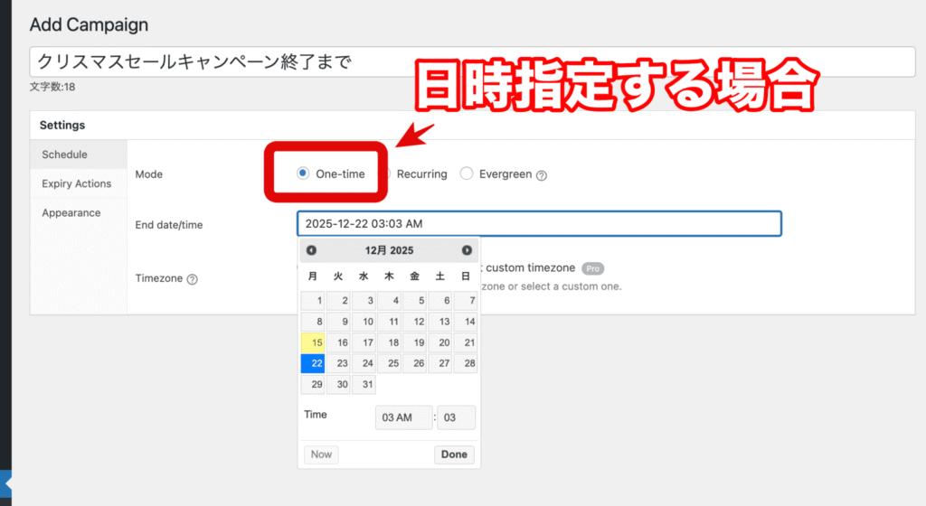Open the hour dropdown showing 03 AM
The width and height of the screenshot is (926, 506).
pos(404,417)
